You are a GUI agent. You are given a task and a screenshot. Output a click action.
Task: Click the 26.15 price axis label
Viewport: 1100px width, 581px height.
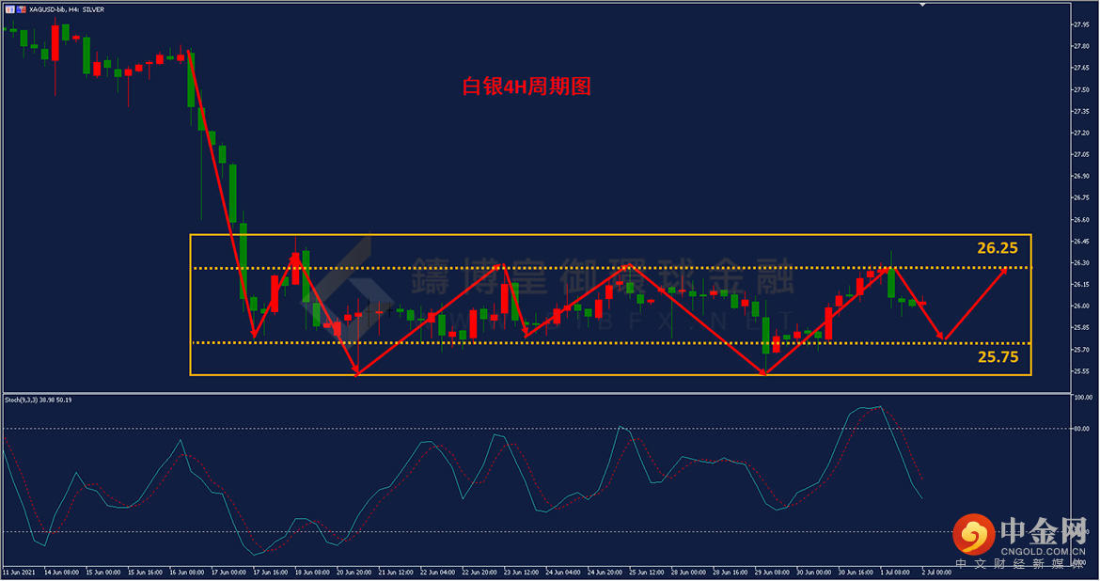[x=1081, y=285]
